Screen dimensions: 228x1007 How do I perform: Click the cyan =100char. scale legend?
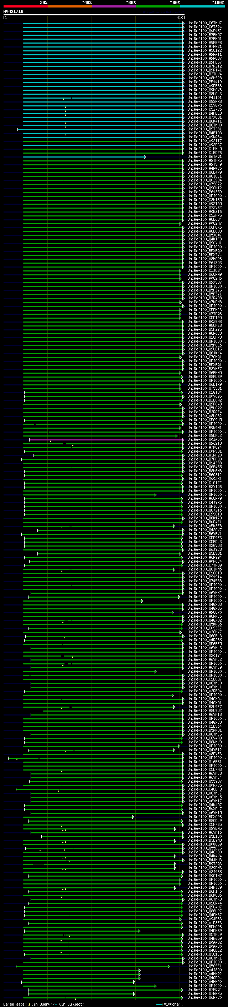170,1004
